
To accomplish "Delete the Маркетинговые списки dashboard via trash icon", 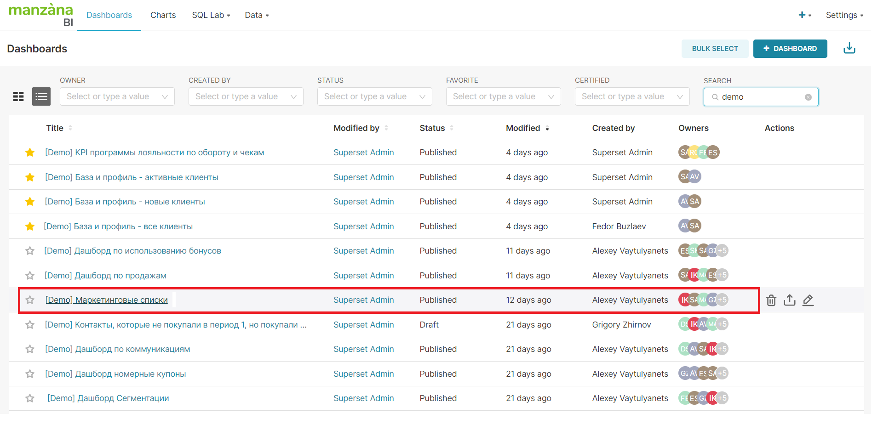I will coord(771,300).
